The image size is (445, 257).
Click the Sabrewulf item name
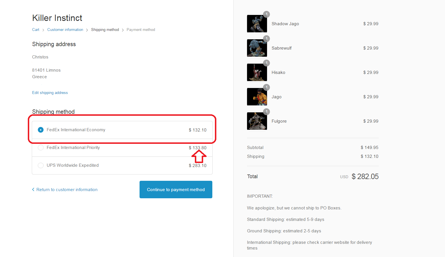coord(281,48)
